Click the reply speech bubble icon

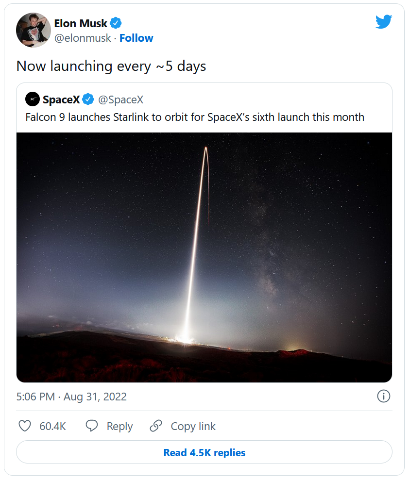point(92,426)
